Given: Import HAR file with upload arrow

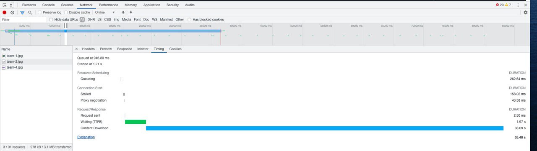Looking at the screenshot, I should pos(123,13).
